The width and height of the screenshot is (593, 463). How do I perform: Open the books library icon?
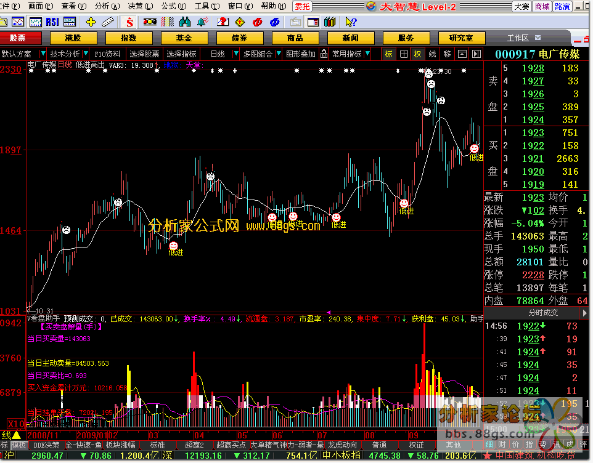coord(330,22)
